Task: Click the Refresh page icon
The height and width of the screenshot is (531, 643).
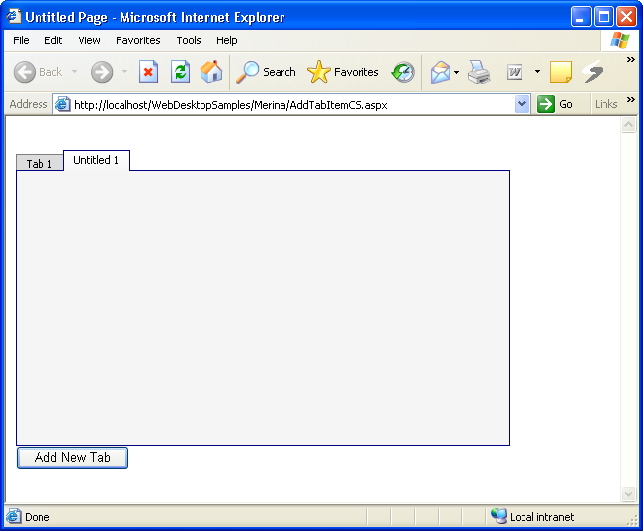Action: coord(180,72)
